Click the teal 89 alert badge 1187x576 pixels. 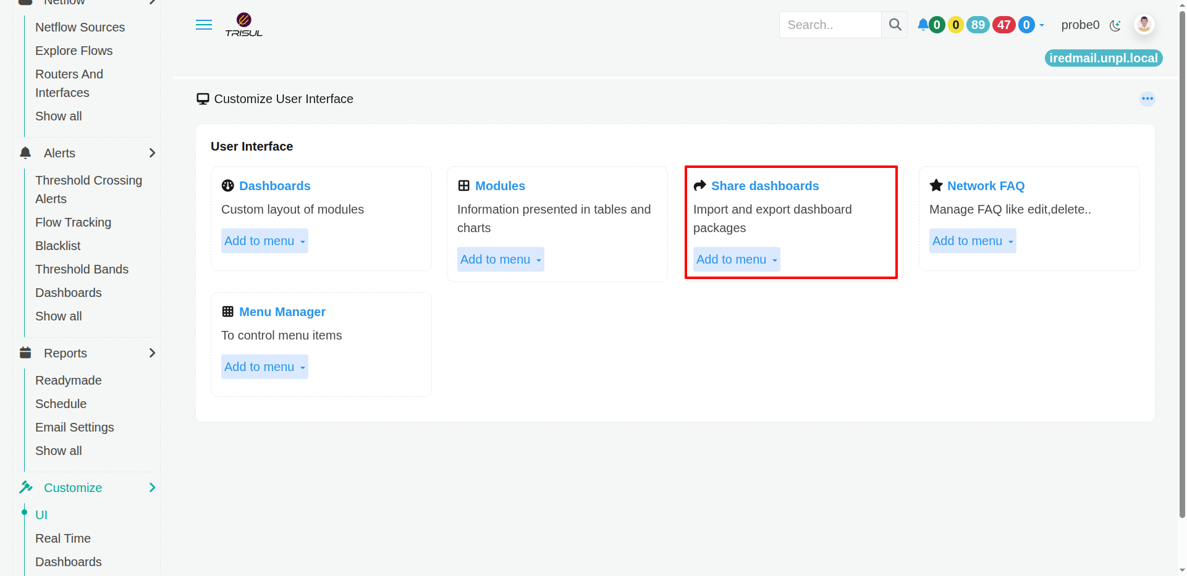point(978,25)
